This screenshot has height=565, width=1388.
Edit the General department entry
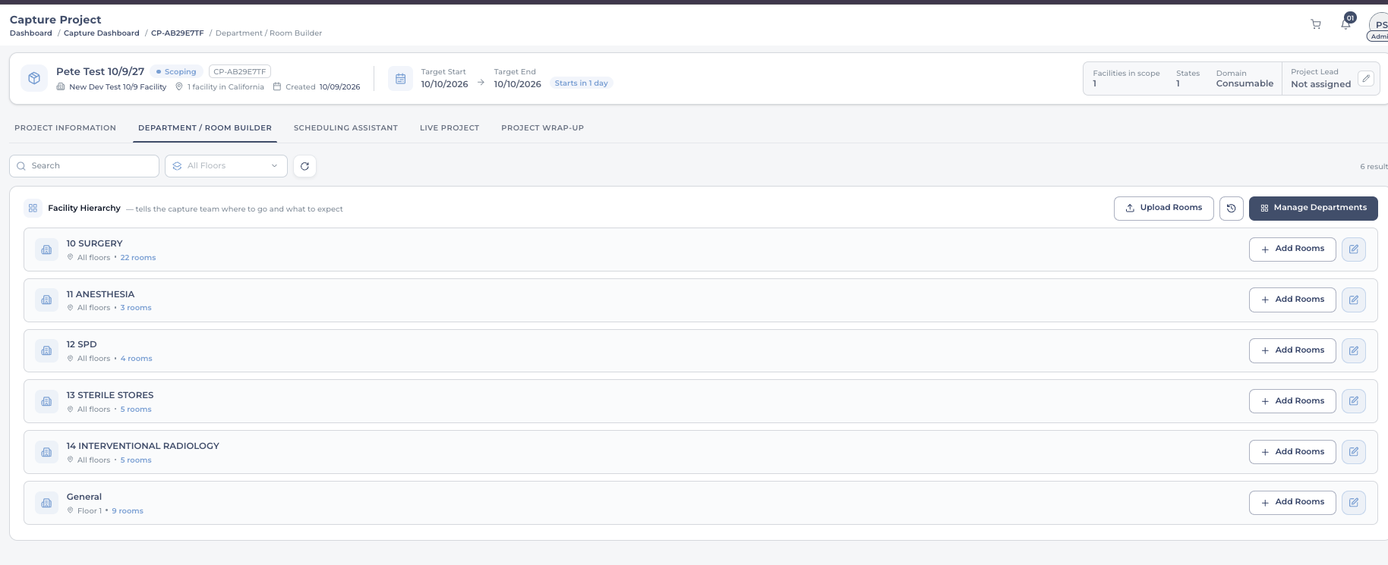[1354, 502]
